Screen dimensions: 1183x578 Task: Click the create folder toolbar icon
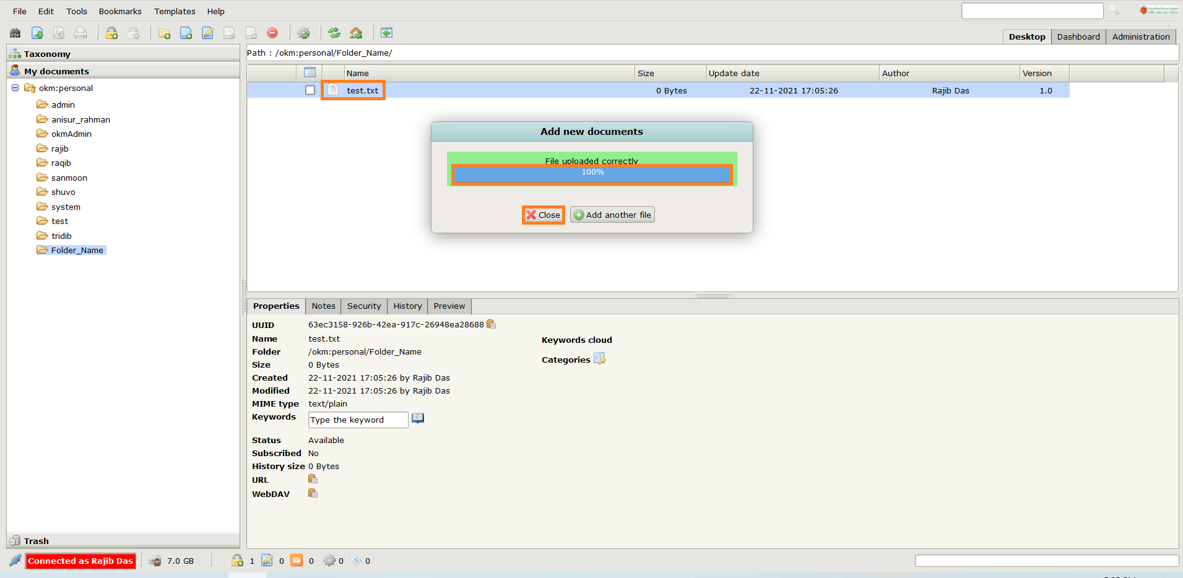(164, 33)
